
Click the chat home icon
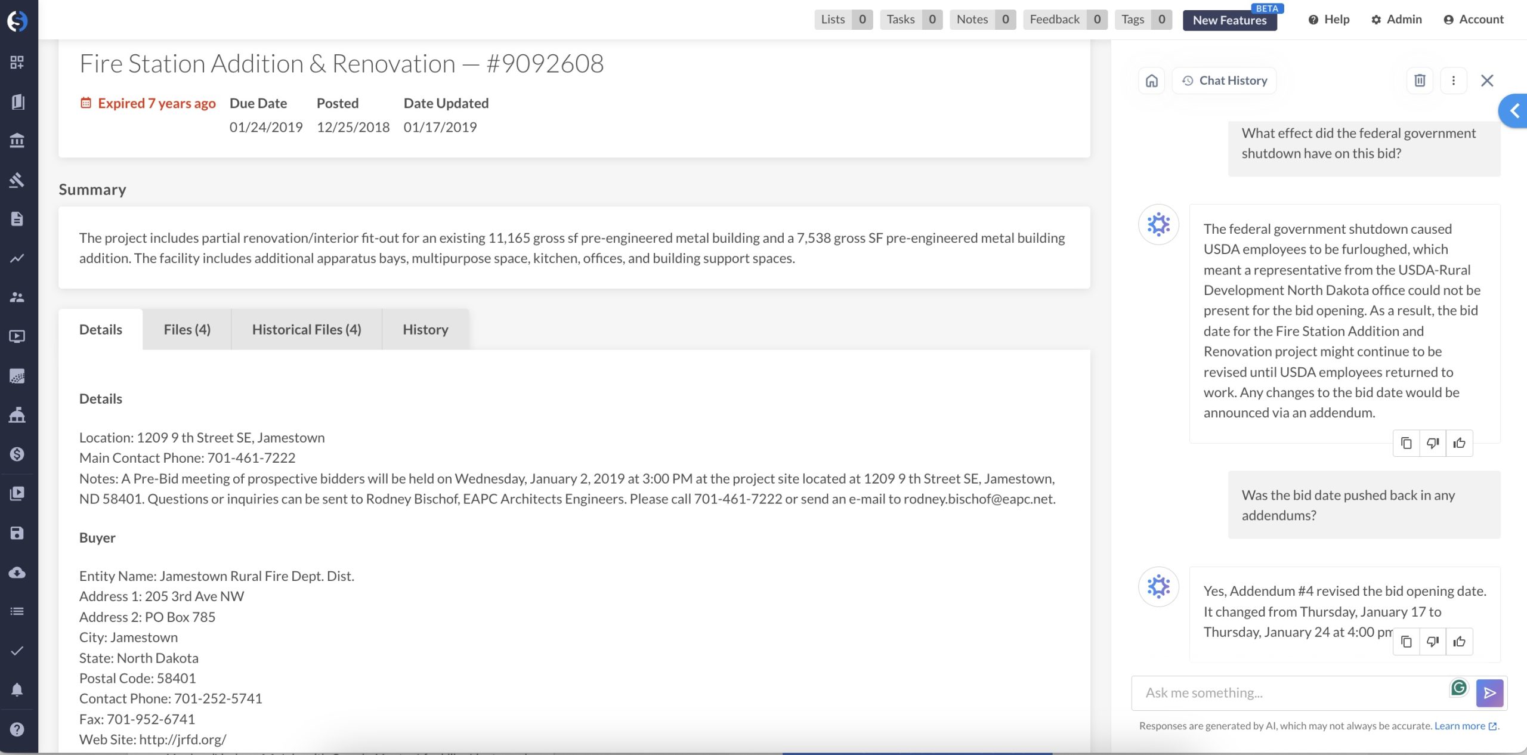point(1152,81)
